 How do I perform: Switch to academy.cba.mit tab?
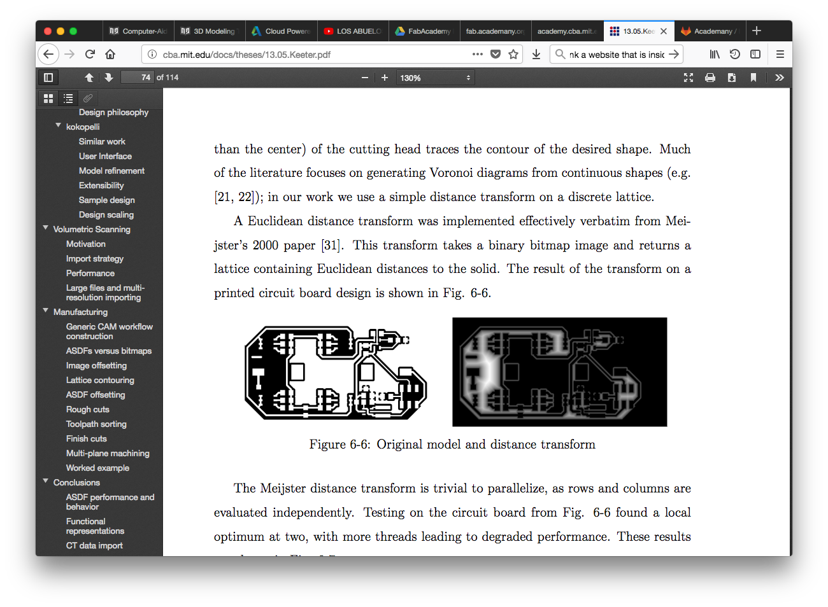pyautogui.click(x=566, y=31)
